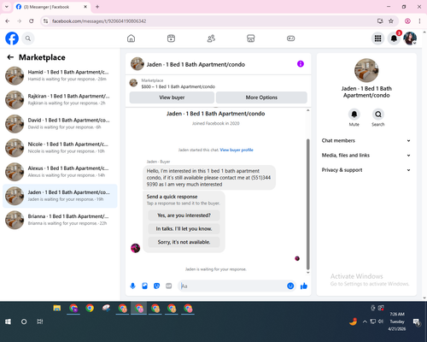This screenshot has height=342, width=427.
Task: Open the notifications bell icon
Action: point(394,38)
